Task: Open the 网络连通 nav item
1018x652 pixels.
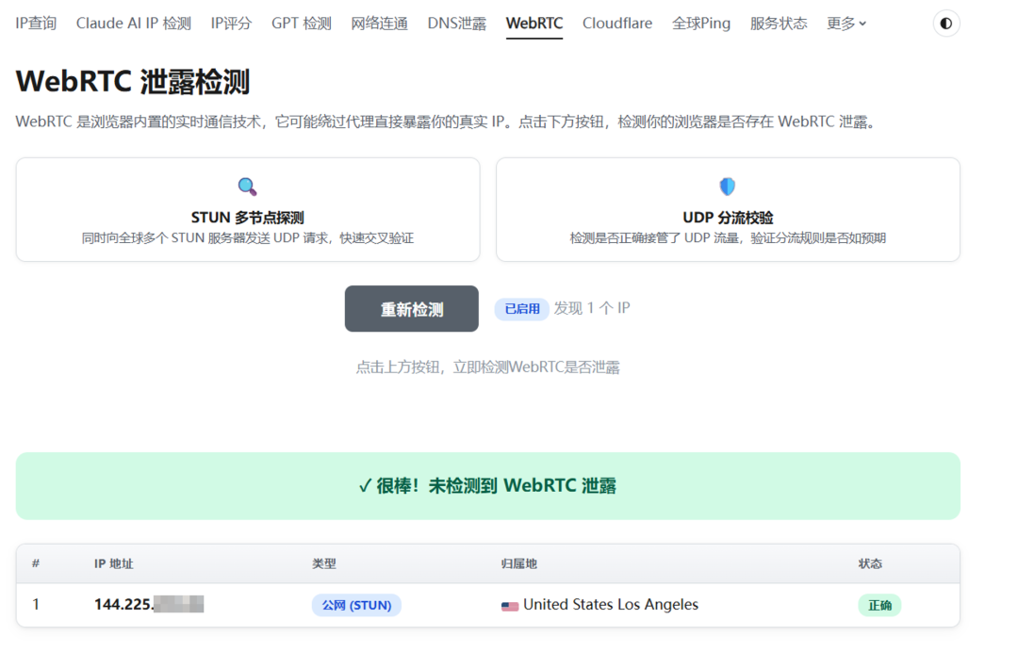Action: tap(379, 24)
